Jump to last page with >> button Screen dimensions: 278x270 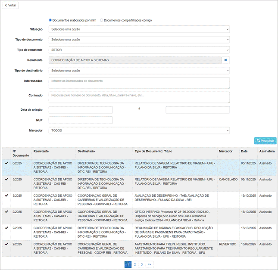click(x=150, y=264)
